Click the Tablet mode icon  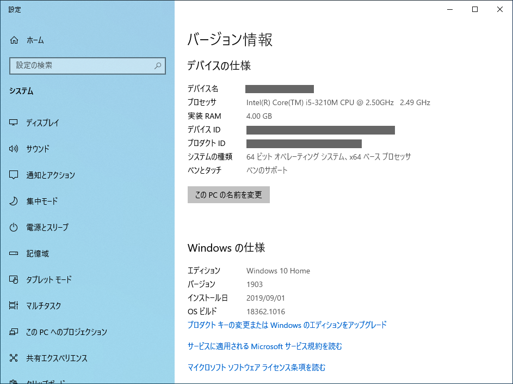click(x=14, y=279)
